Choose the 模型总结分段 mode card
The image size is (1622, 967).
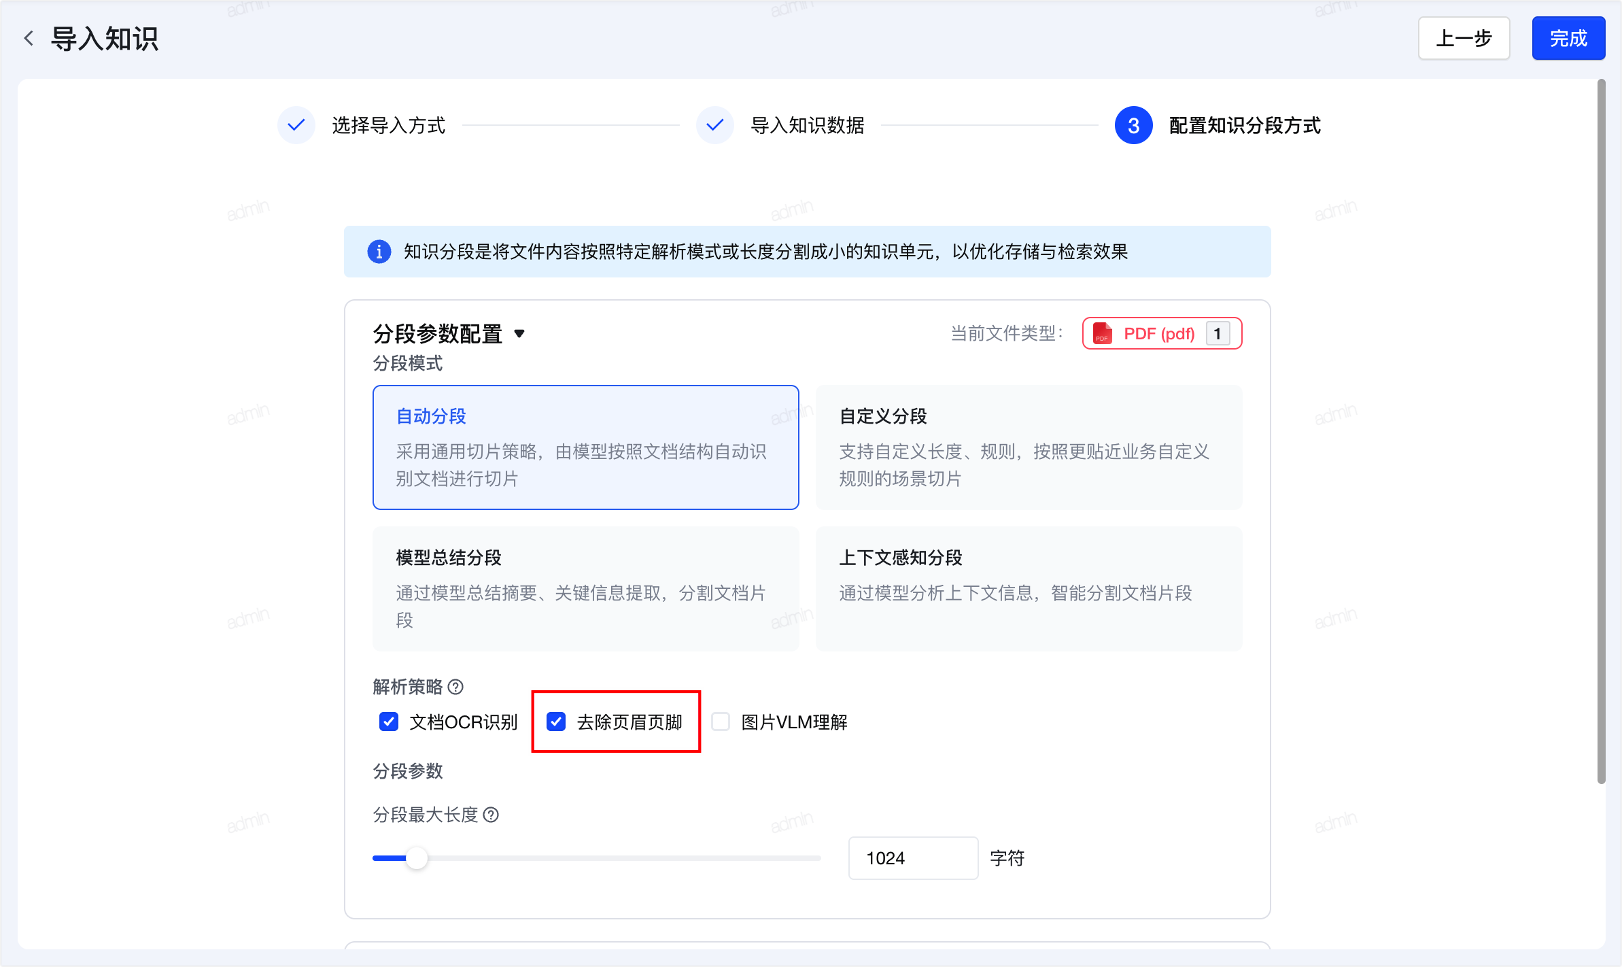[x=586, y=589]
